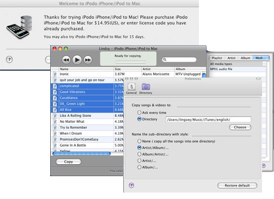The height and width of the screenshot is (199, 274).
Task: Click the play button in iPodo player
Action: coord(77,60)
